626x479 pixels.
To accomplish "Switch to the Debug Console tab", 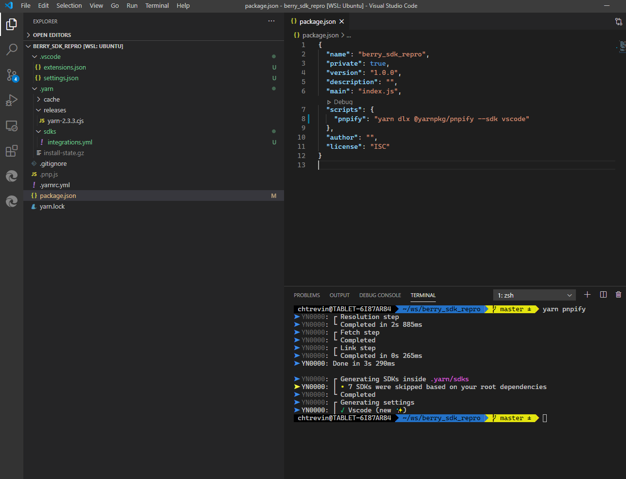I will tap(380, 295).
